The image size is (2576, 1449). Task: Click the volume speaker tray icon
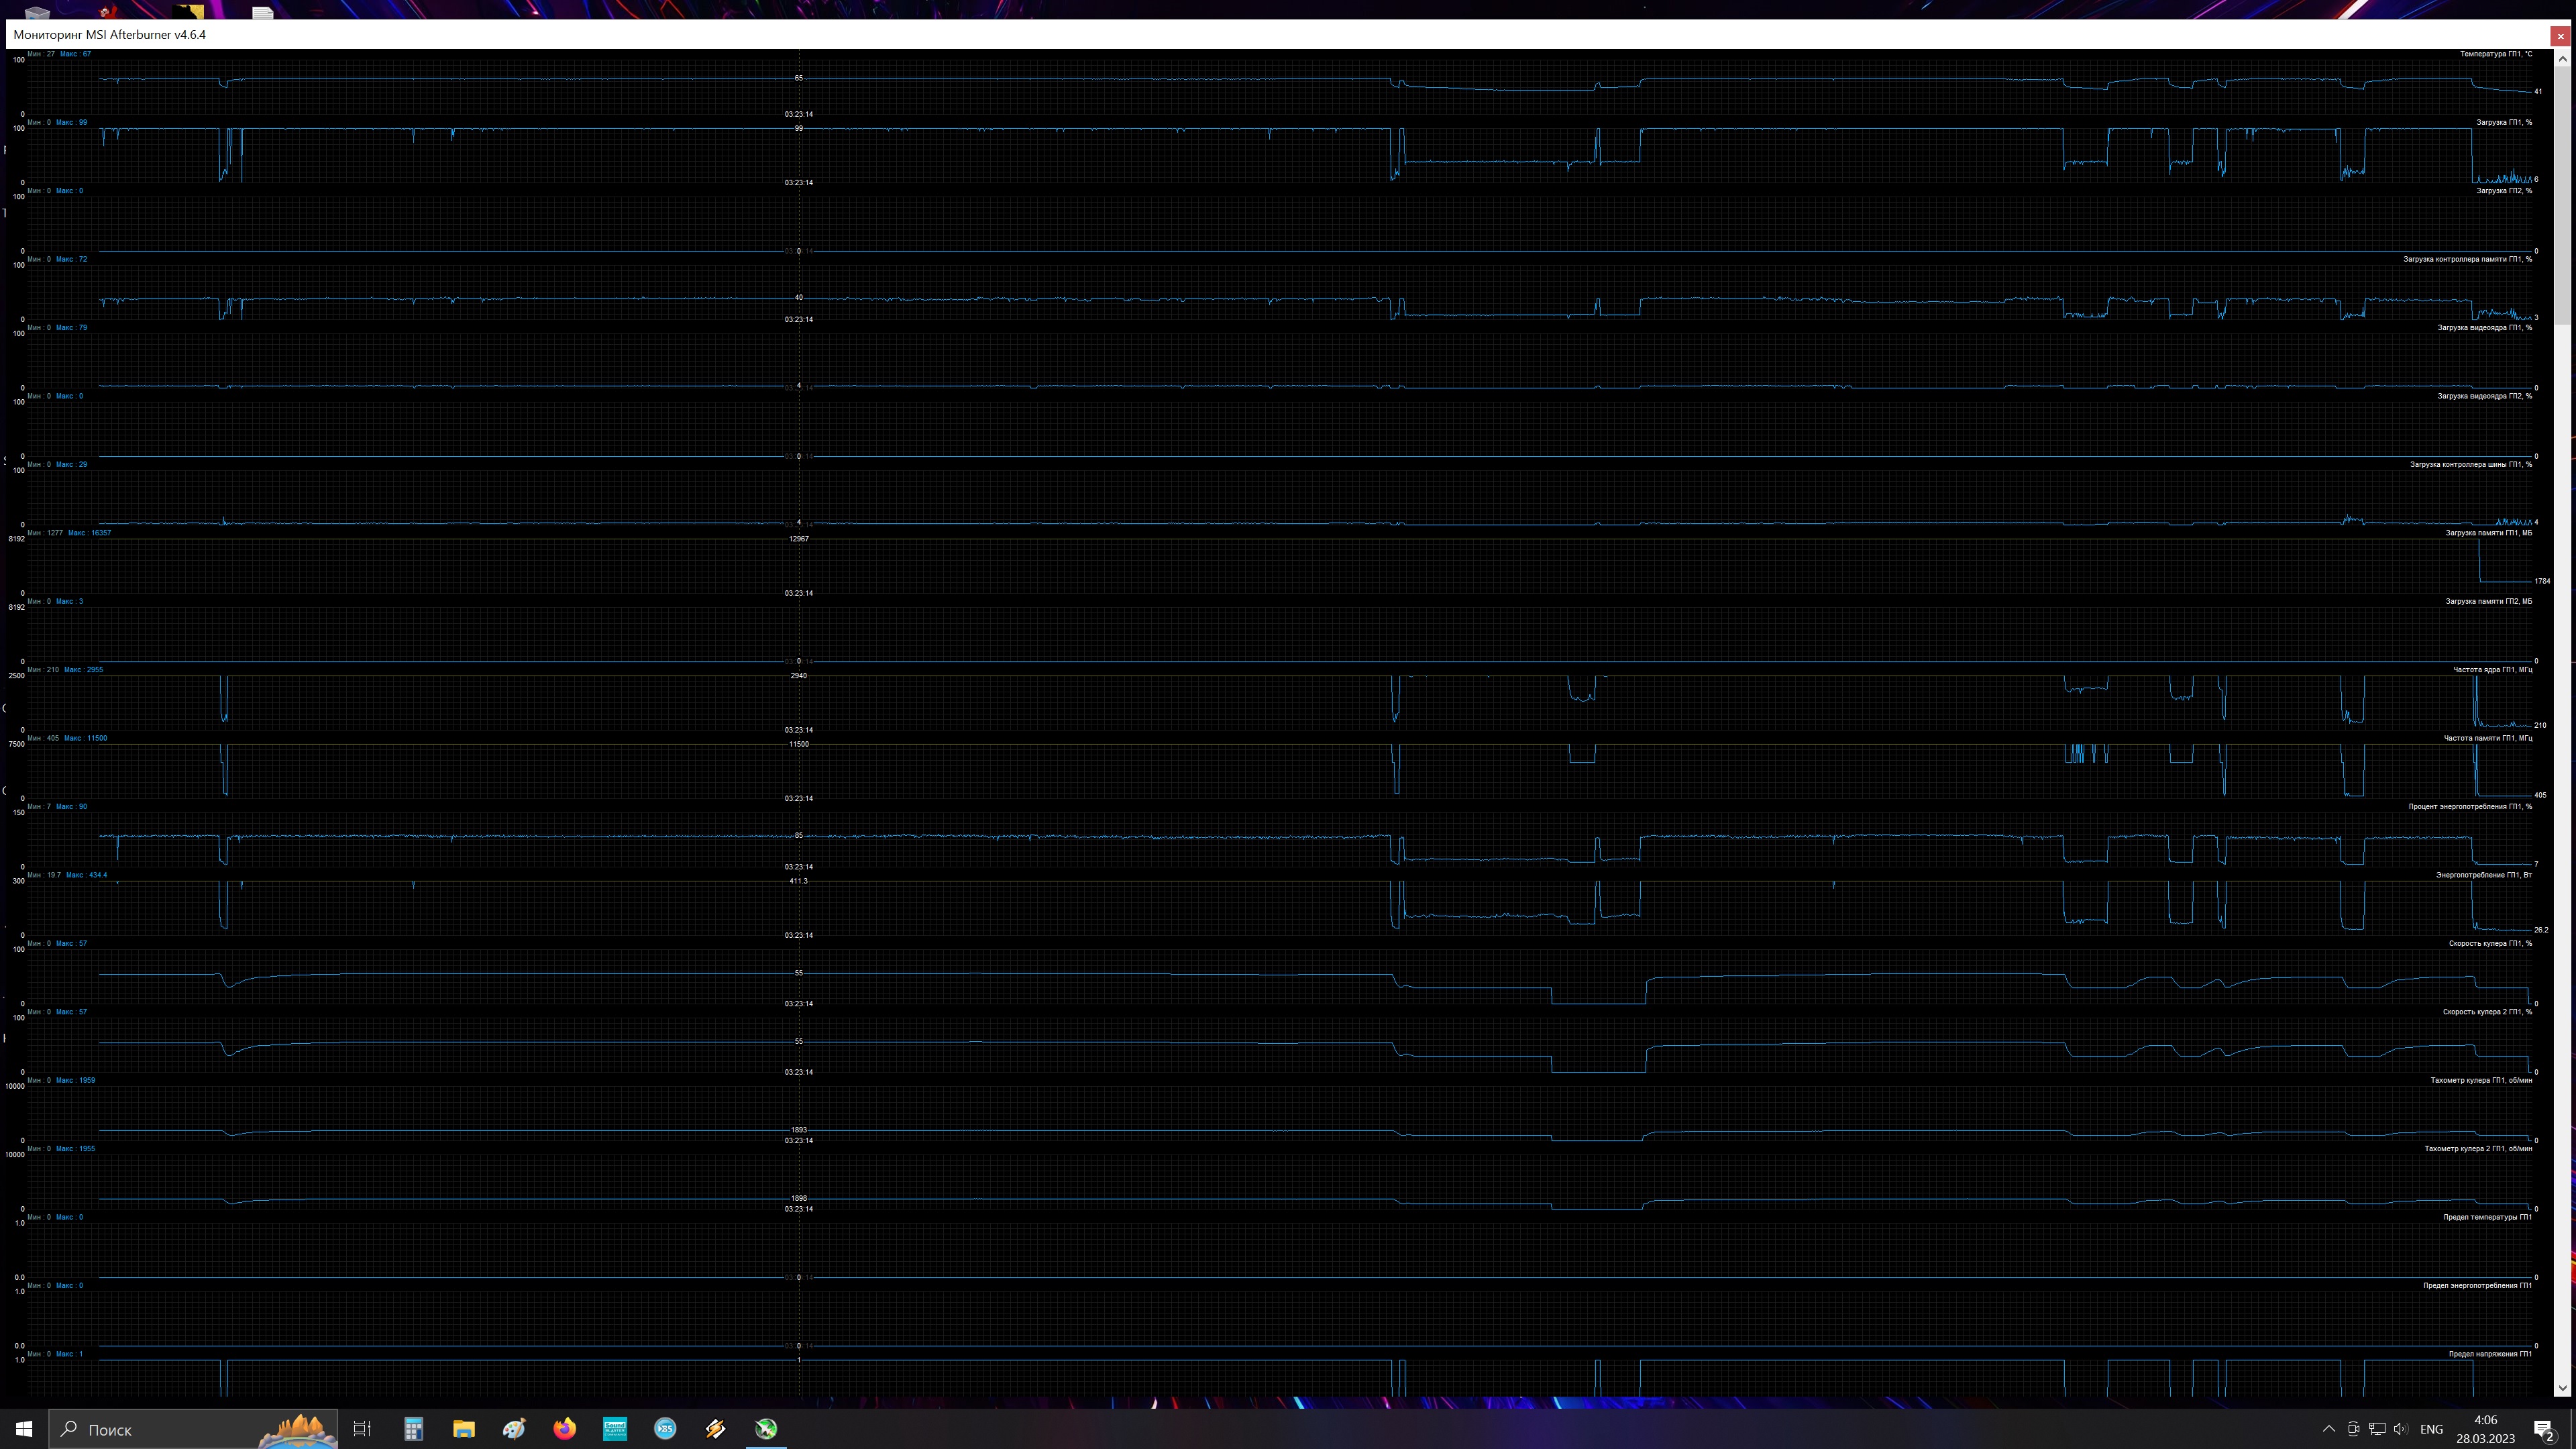(2401, 1429)
